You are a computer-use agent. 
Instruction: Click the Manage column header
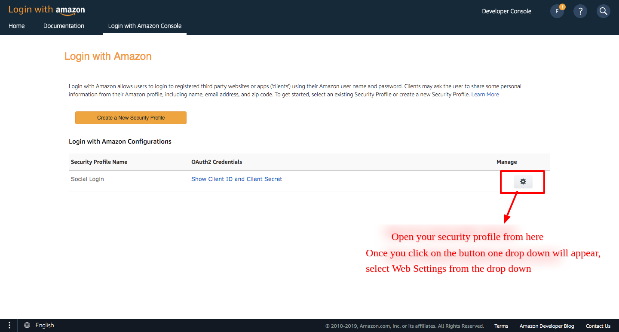pos(506,162)
